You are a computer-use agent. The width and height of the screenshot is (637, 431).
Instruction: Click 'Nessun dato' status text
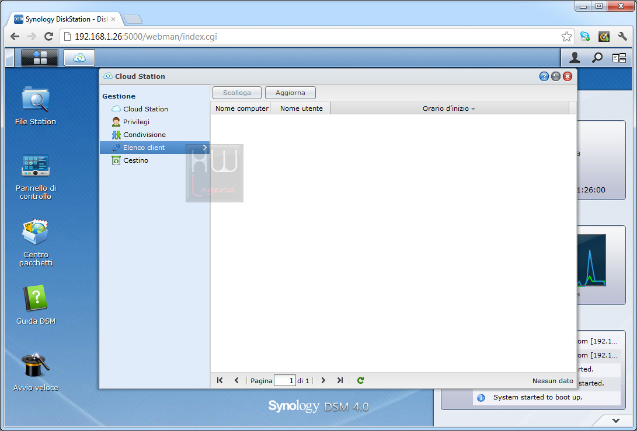tap(552, 381)
